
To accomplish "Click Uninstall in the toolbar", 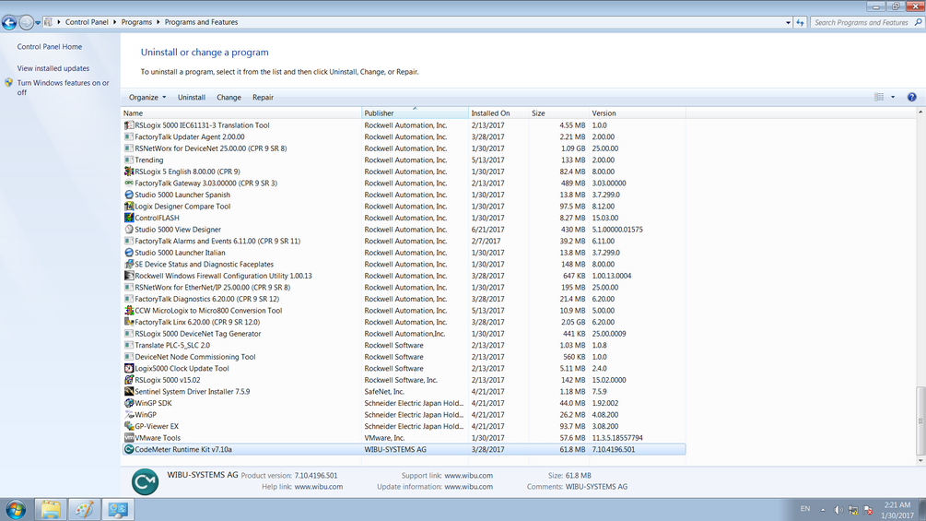I will tap(192, 98).
